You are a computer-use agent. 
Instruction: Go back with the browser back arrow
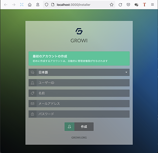click(x=6, y=5)
